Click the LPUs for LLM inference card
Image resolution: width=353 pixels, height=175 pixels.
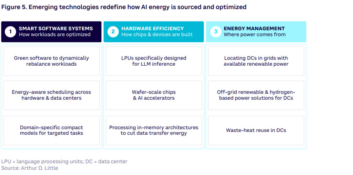click(154, 61)
